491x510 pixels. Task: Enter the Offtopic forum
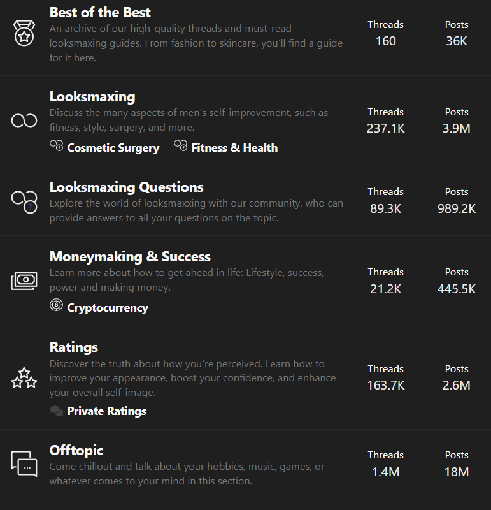coord(76,450)
